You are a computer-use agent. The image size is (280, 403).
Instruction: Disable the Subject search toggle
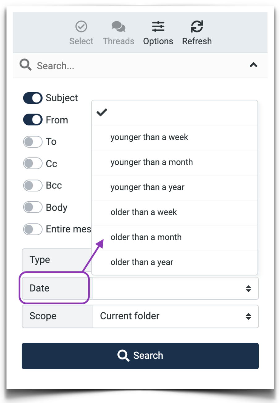point(32,98)
